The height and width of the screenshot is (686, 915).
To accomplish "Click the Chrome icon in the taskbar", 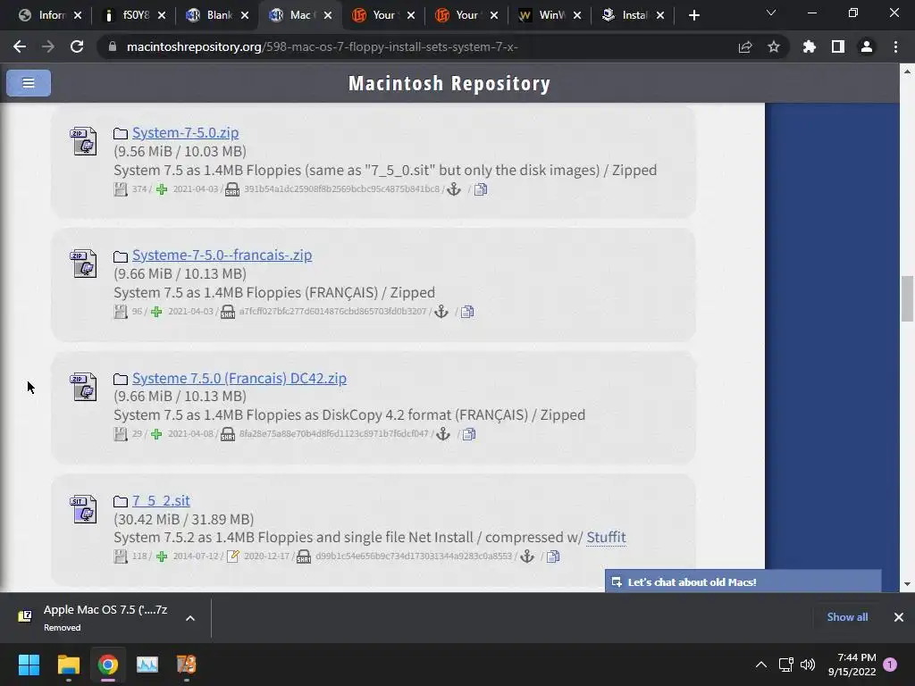I will point(107,665).
